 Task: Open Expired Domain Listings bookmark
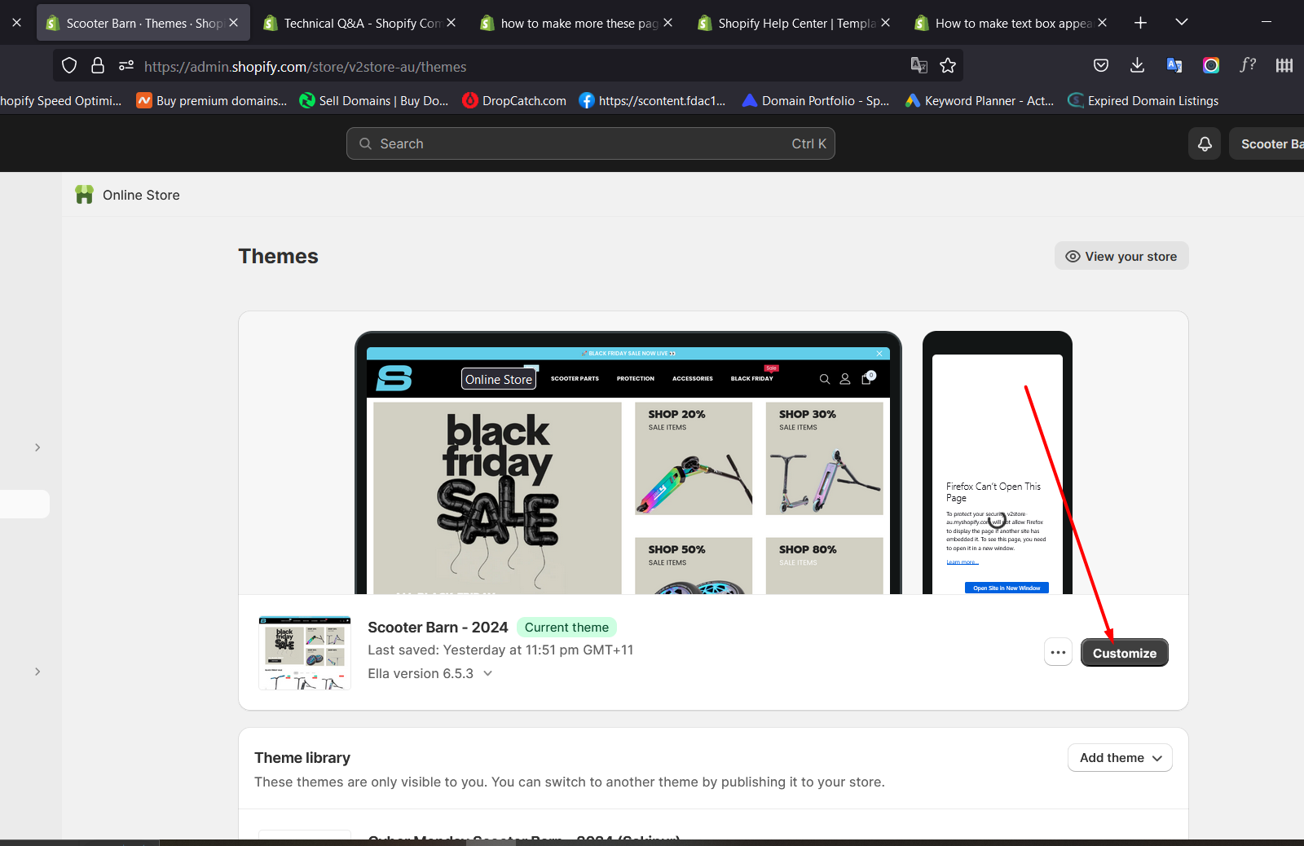[1143, 101]
